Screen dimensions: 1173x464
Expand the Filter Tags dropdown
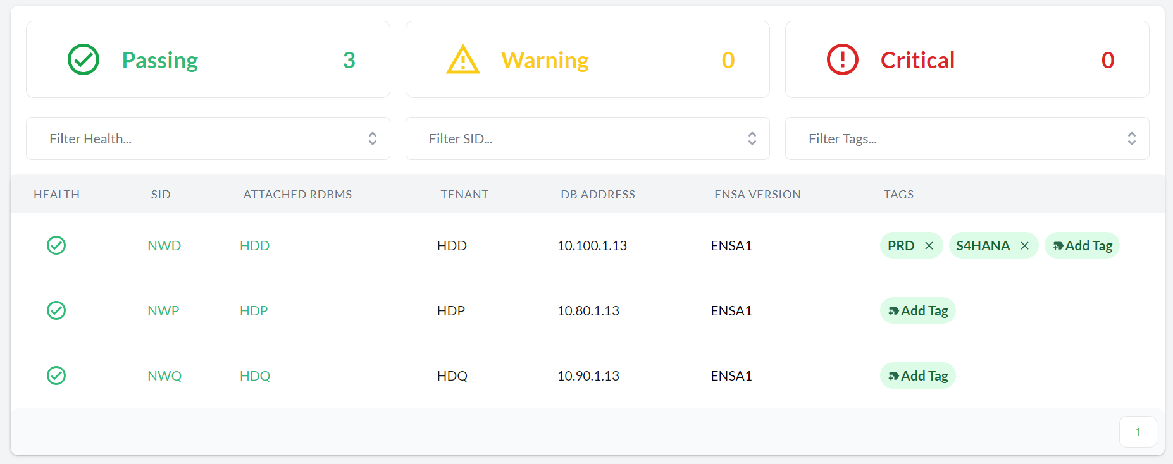pyautogui.click(x=967, y=138)
